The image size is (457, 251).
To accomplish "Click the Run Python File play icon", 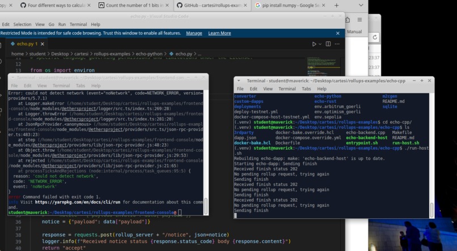I will (314, 44).
